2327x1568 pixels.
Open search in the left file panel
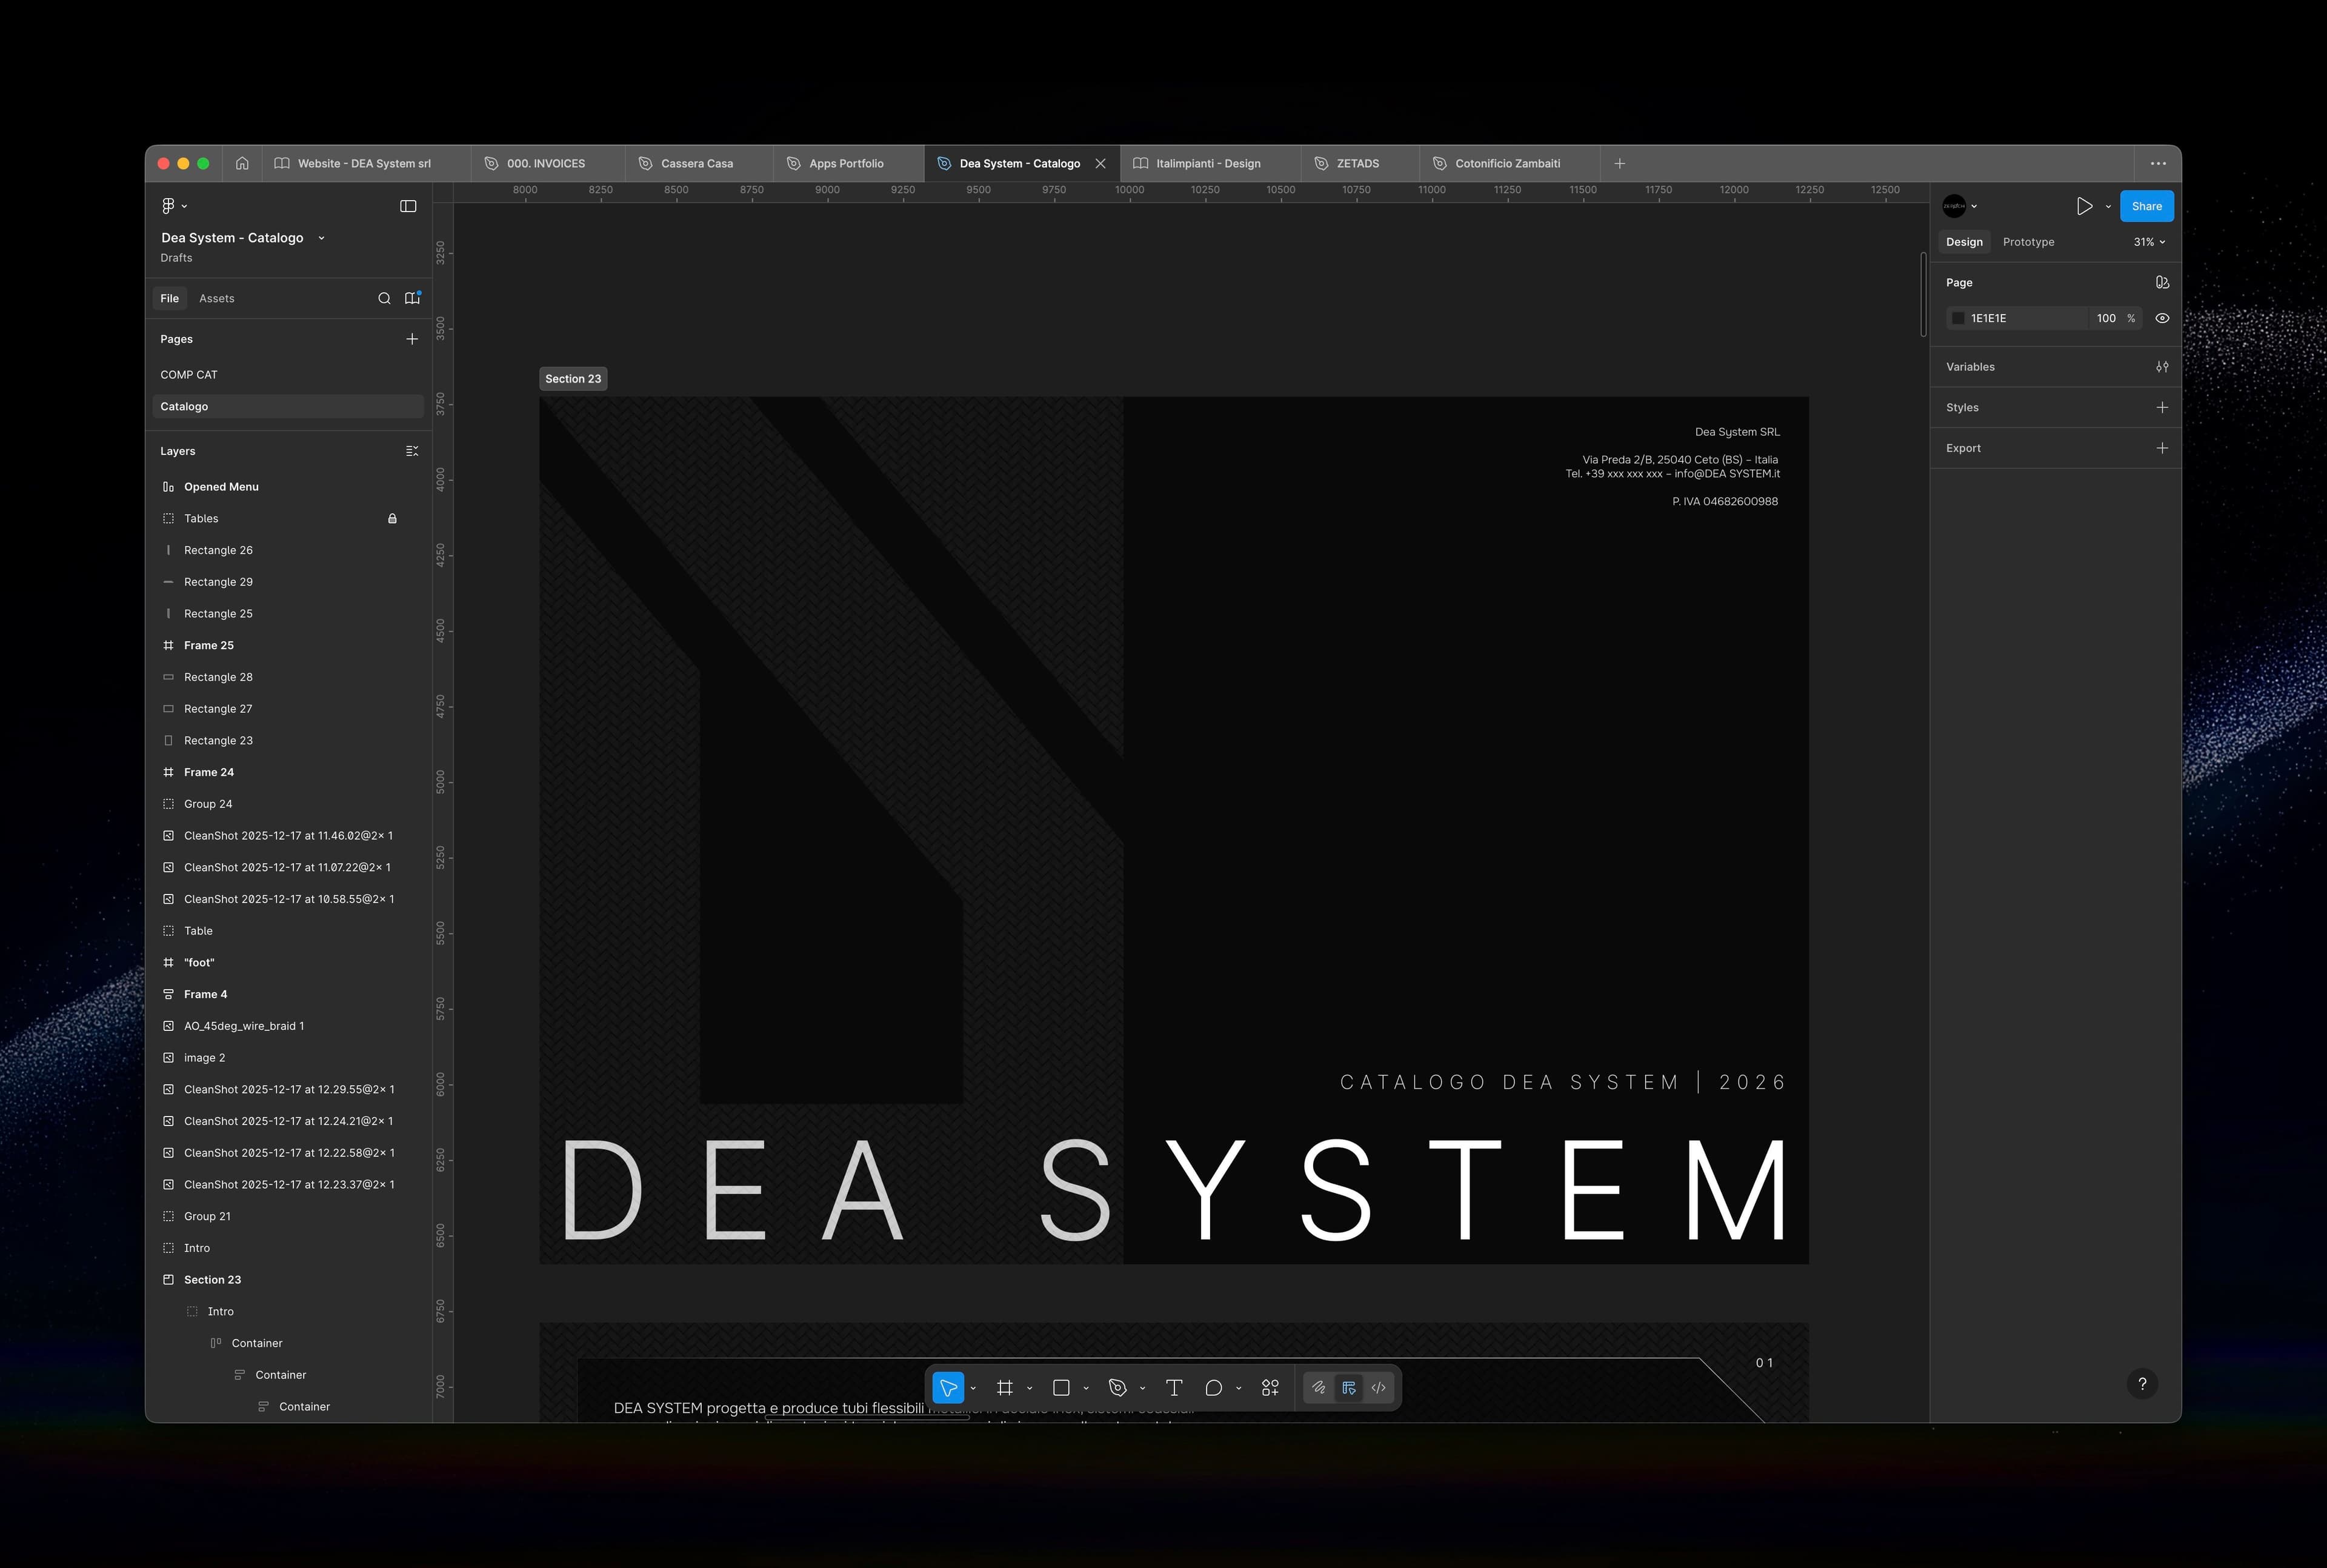385,298
